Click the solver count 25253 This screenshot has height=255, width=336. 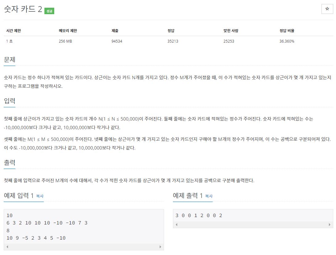click(229, 41)
